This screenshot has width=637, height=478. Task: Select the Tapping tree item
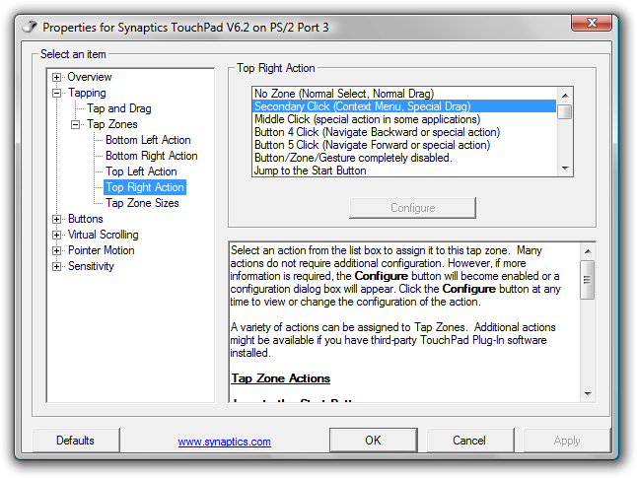tap(87, 93)
